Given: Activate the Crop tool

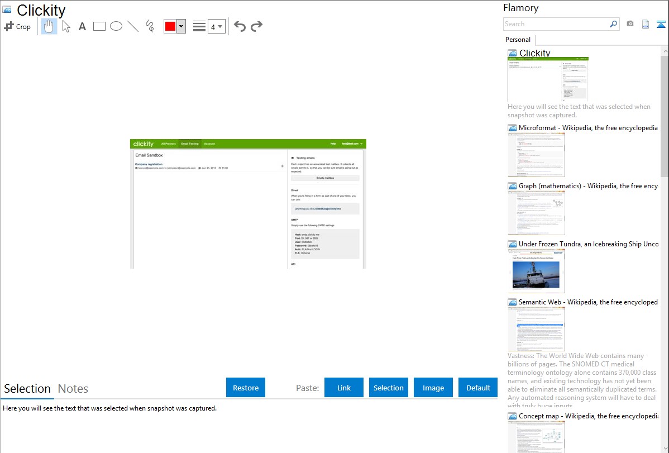Looking at the screenshot, I should click(17, 26).
